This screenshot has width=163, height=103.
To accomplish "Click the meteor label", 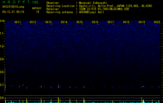I will click(x=37, y=8).
